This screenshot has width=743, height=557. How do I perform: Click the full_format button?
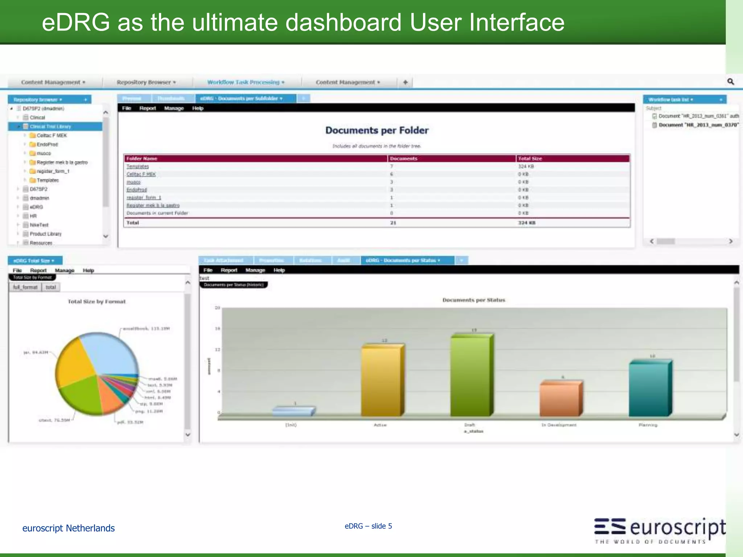(x=25, y=287)
